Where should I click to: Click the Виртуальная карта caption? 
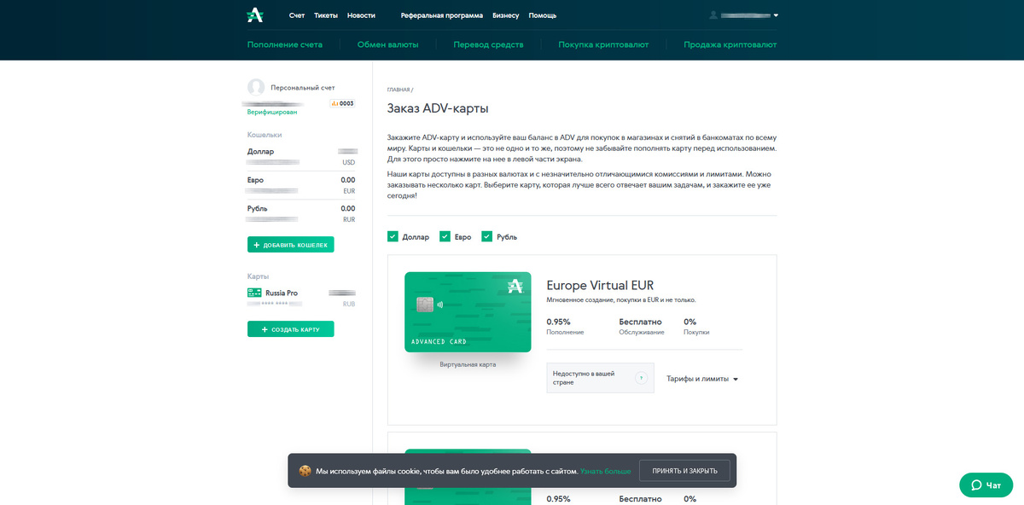[x=468, y=364]
